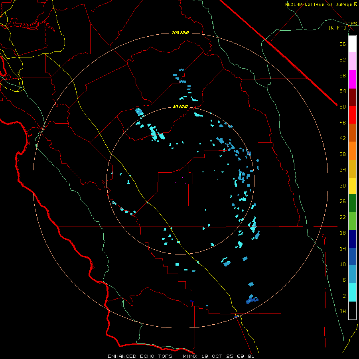359x359 pixels.
Task: Select the '14' scale label
Action: click(x=343, y=249)
